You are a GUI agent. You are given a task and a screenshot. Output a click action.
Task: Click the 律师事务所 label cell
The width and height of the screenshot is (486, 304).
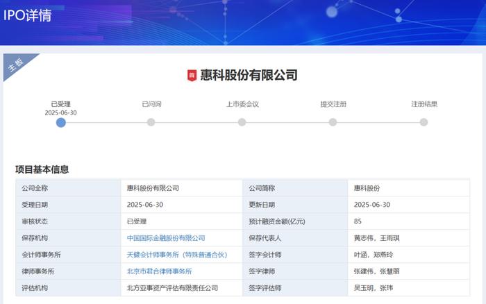pyautogui.click(x=68, y=271)
